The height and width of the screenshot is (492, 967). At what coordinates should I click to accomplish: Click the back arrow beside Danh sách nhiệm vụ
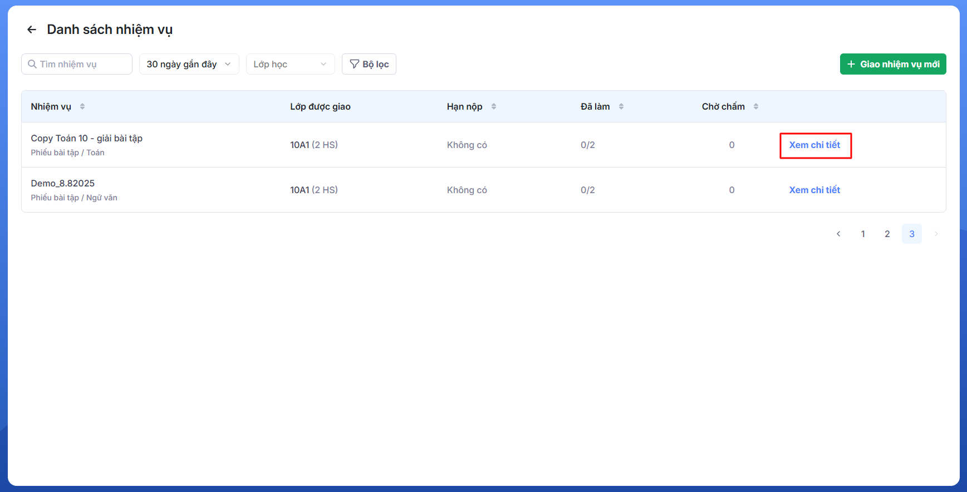32,29
